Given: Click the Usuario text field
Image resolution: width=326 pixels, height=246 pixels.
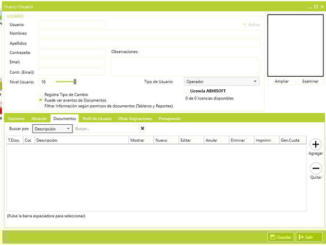Looking at the screenshot, I should (72, 24).
